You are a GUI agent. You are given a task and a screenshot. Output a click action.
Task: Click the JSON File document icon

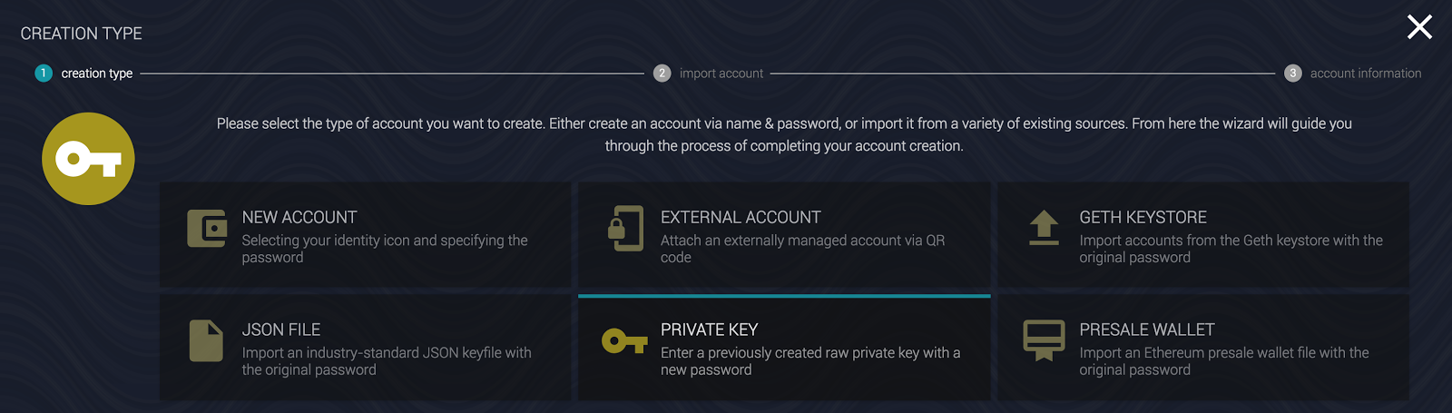point(206,341)
